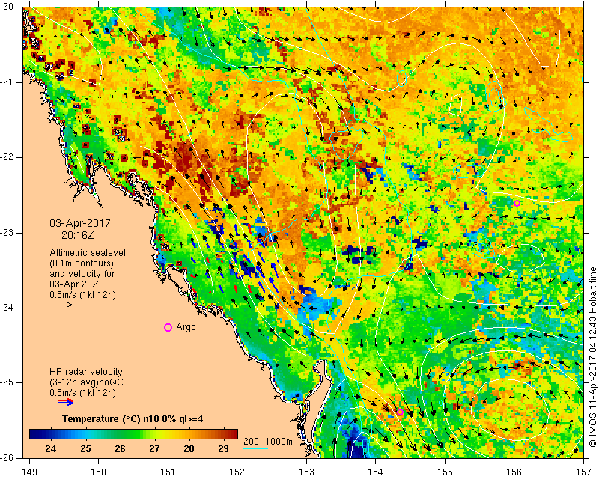Click the 'HF radar velocity' label
The height and width of the screenshot is (479, 599).
coord(86,372)
